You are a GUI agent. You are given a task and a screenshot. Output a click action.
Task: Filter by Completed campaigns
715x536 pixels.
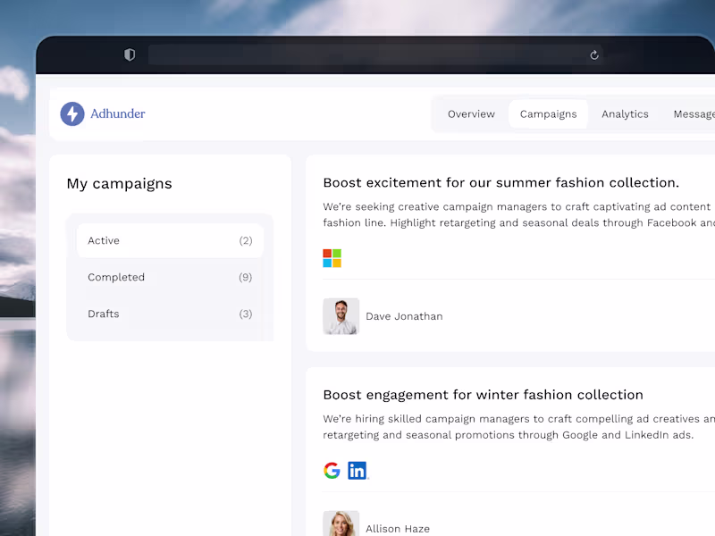click(x=170, y=277)
